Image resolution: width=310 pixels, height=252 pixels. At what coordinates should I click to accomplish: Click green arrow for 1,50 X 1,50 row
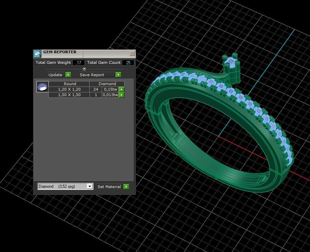coord(122,95)
